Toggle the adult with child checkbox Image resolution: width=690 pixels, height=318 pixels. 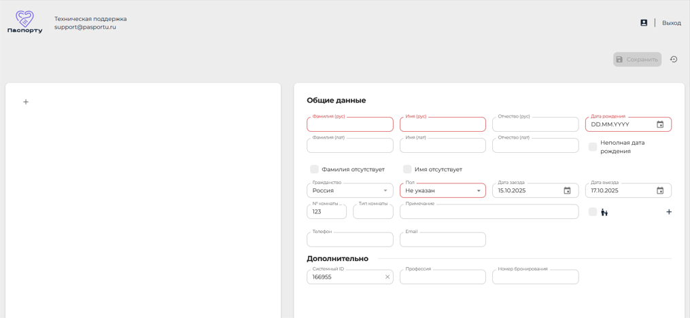click(593, 212)
